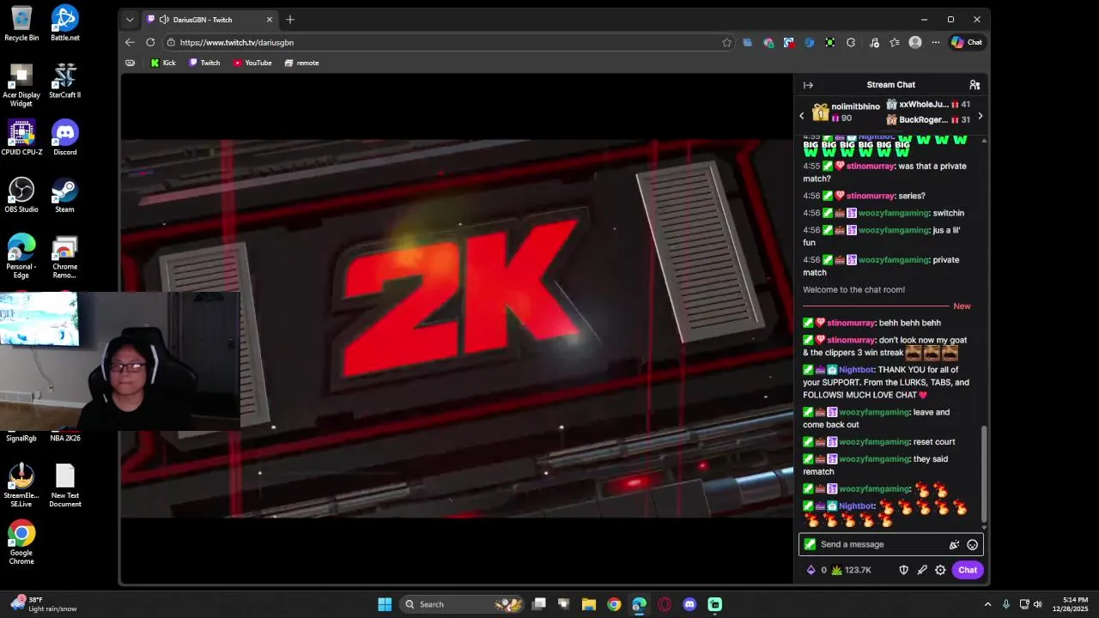The width and height of the screenshot is (1099, 618).
Task: Click woozyfamgaming name on reset court message
Action: (874, 442)
